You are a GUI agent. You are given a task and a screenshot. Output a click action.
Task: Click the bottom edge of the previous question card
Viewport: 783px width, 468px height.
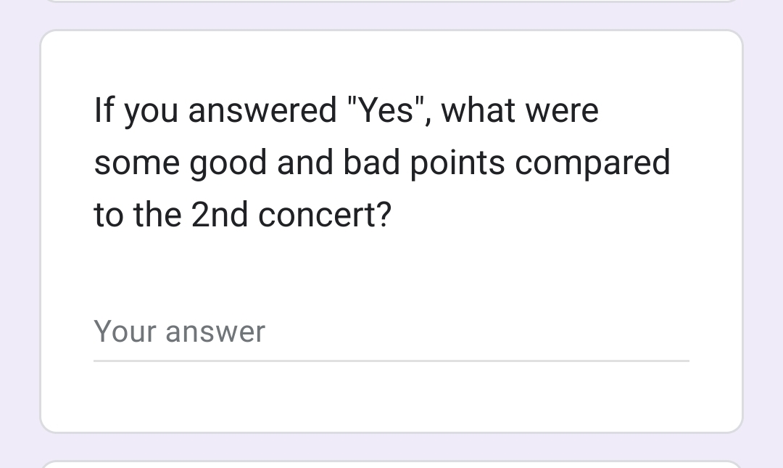coord(391,1)
